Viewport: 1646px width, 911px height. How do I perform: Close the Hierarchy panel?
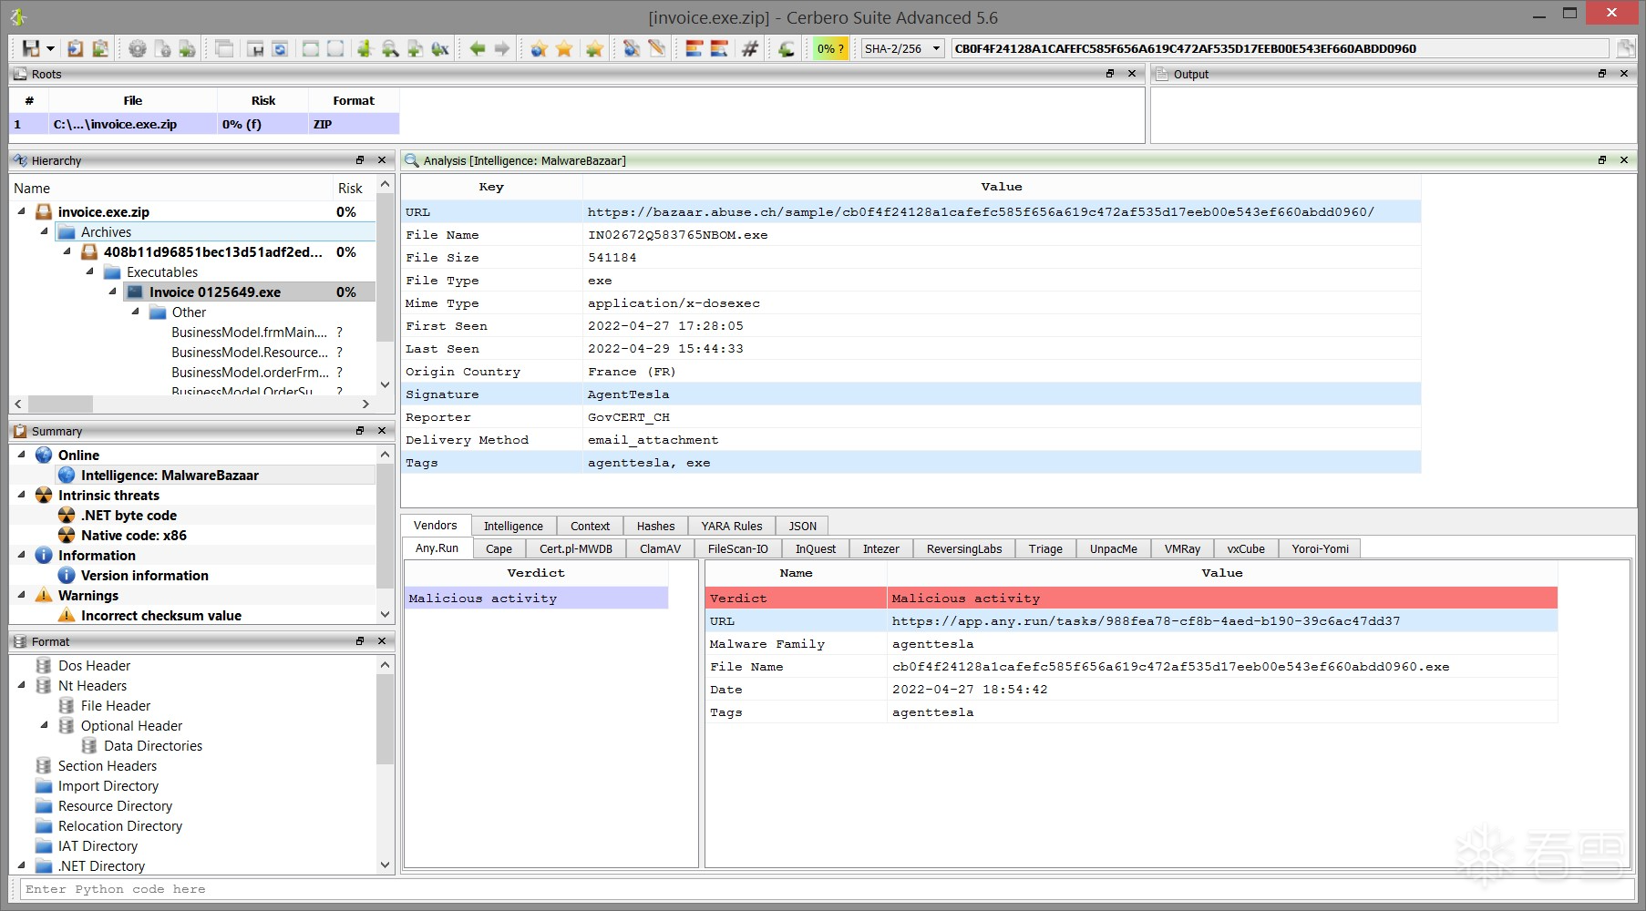(382, 160)
